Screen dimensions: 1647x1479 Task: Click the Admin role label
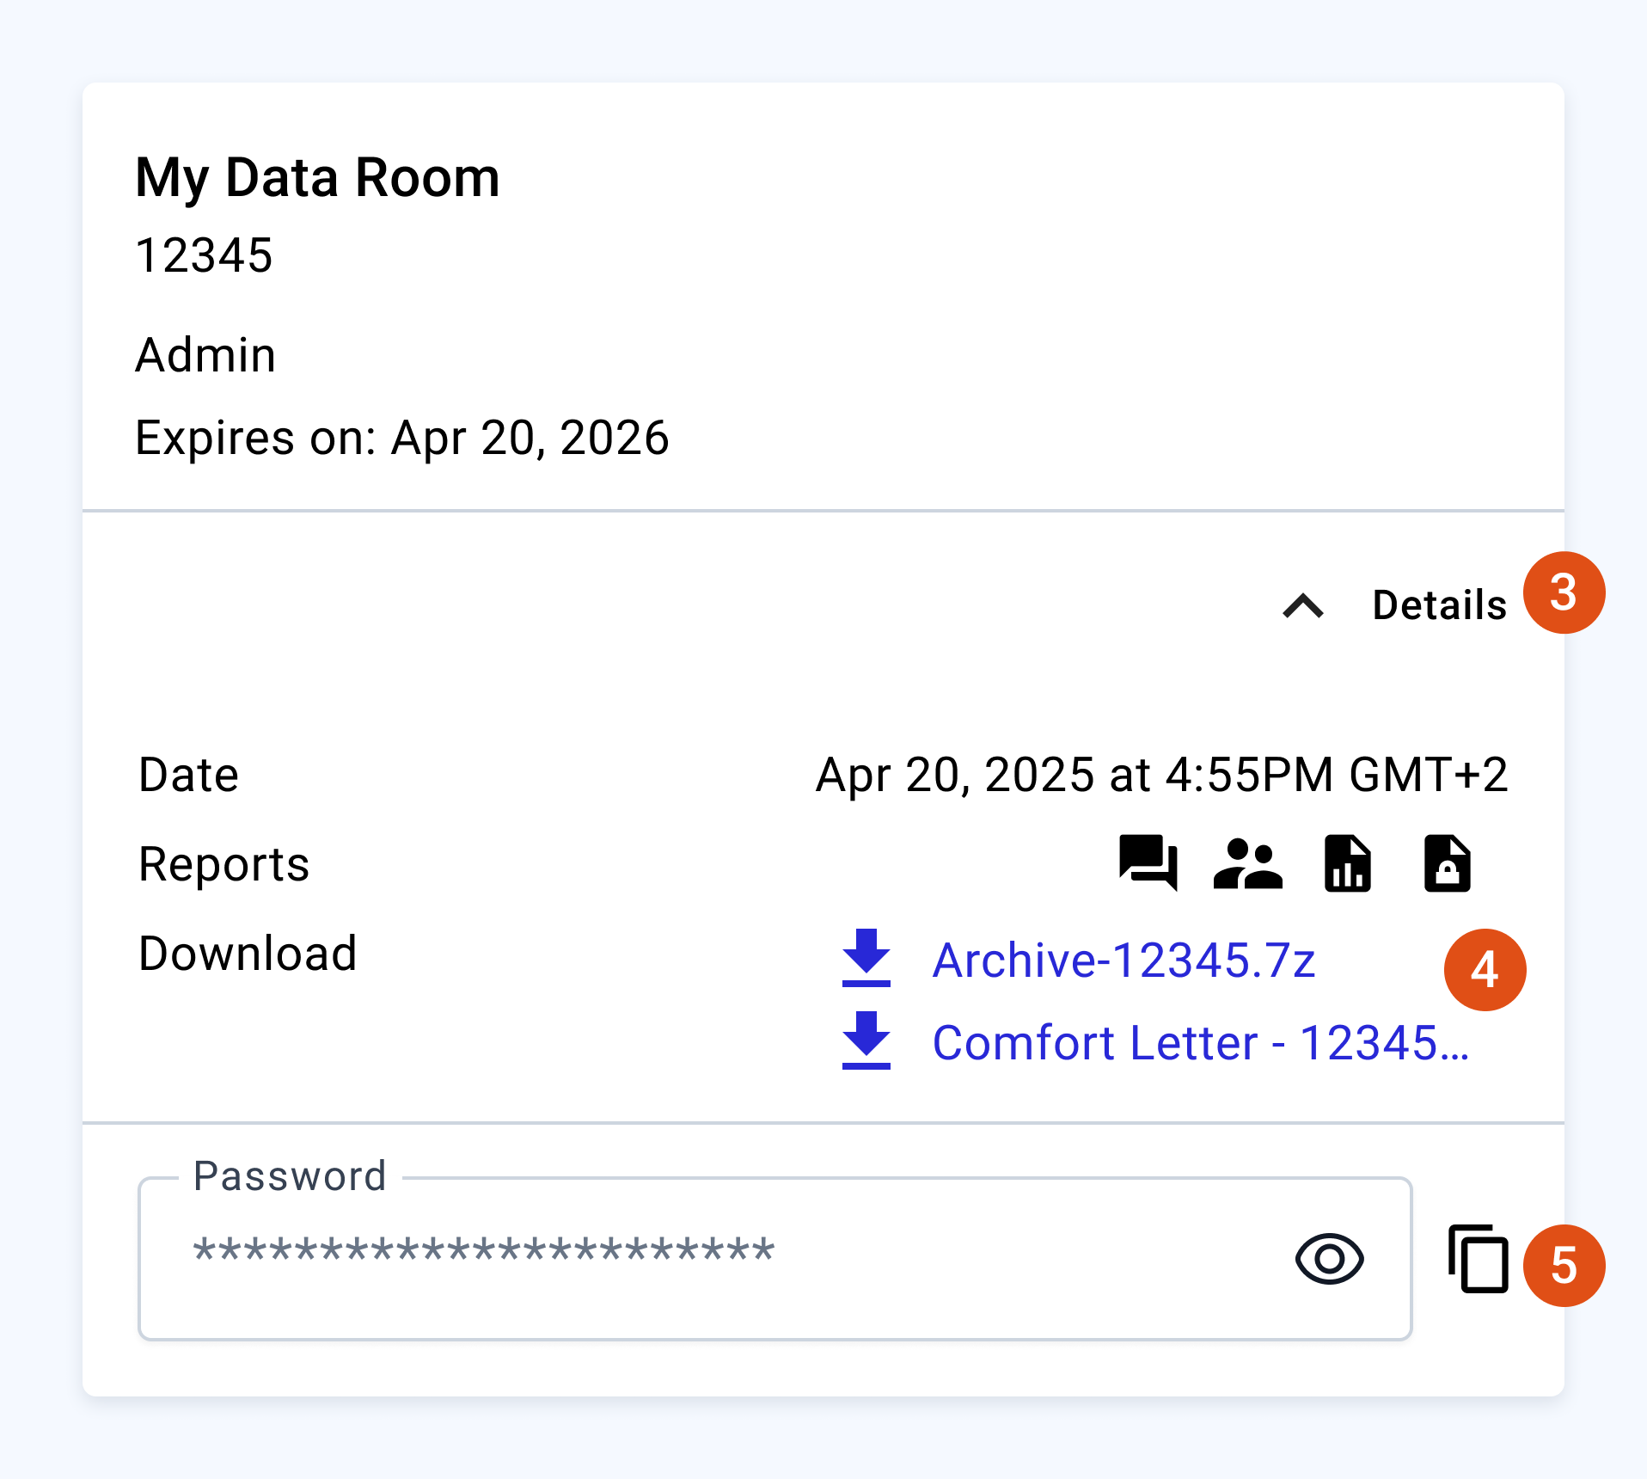(205, 354)
